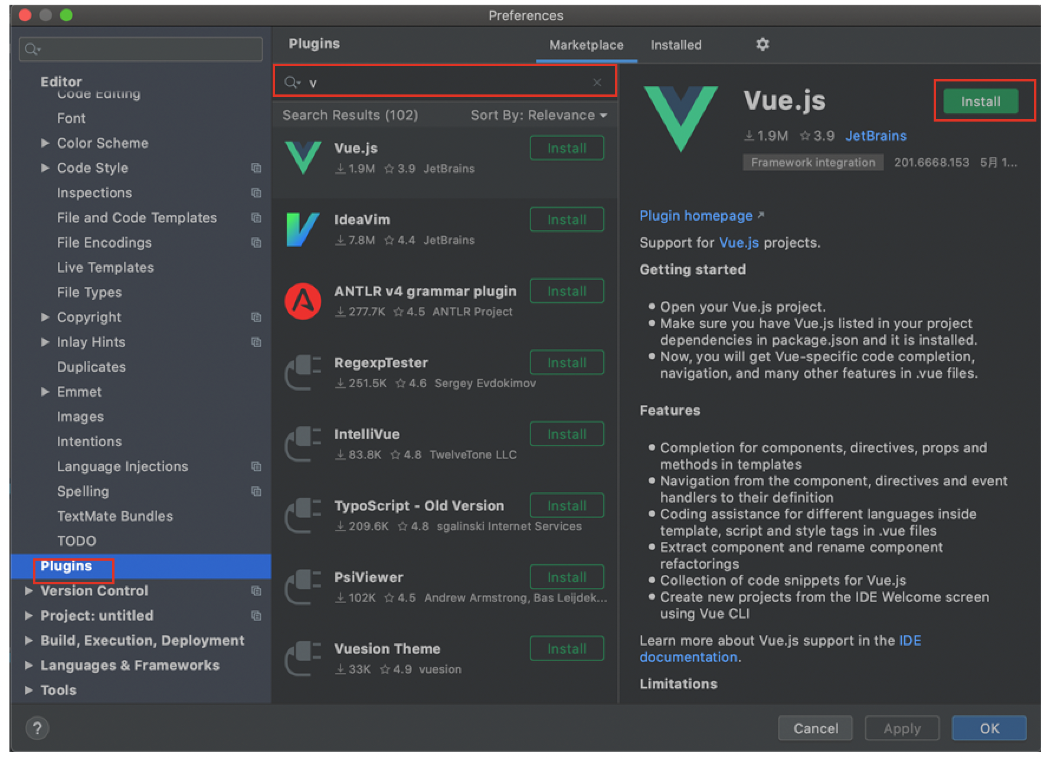
Task: Click project-level icon beside Code Style
Action: 256,168
